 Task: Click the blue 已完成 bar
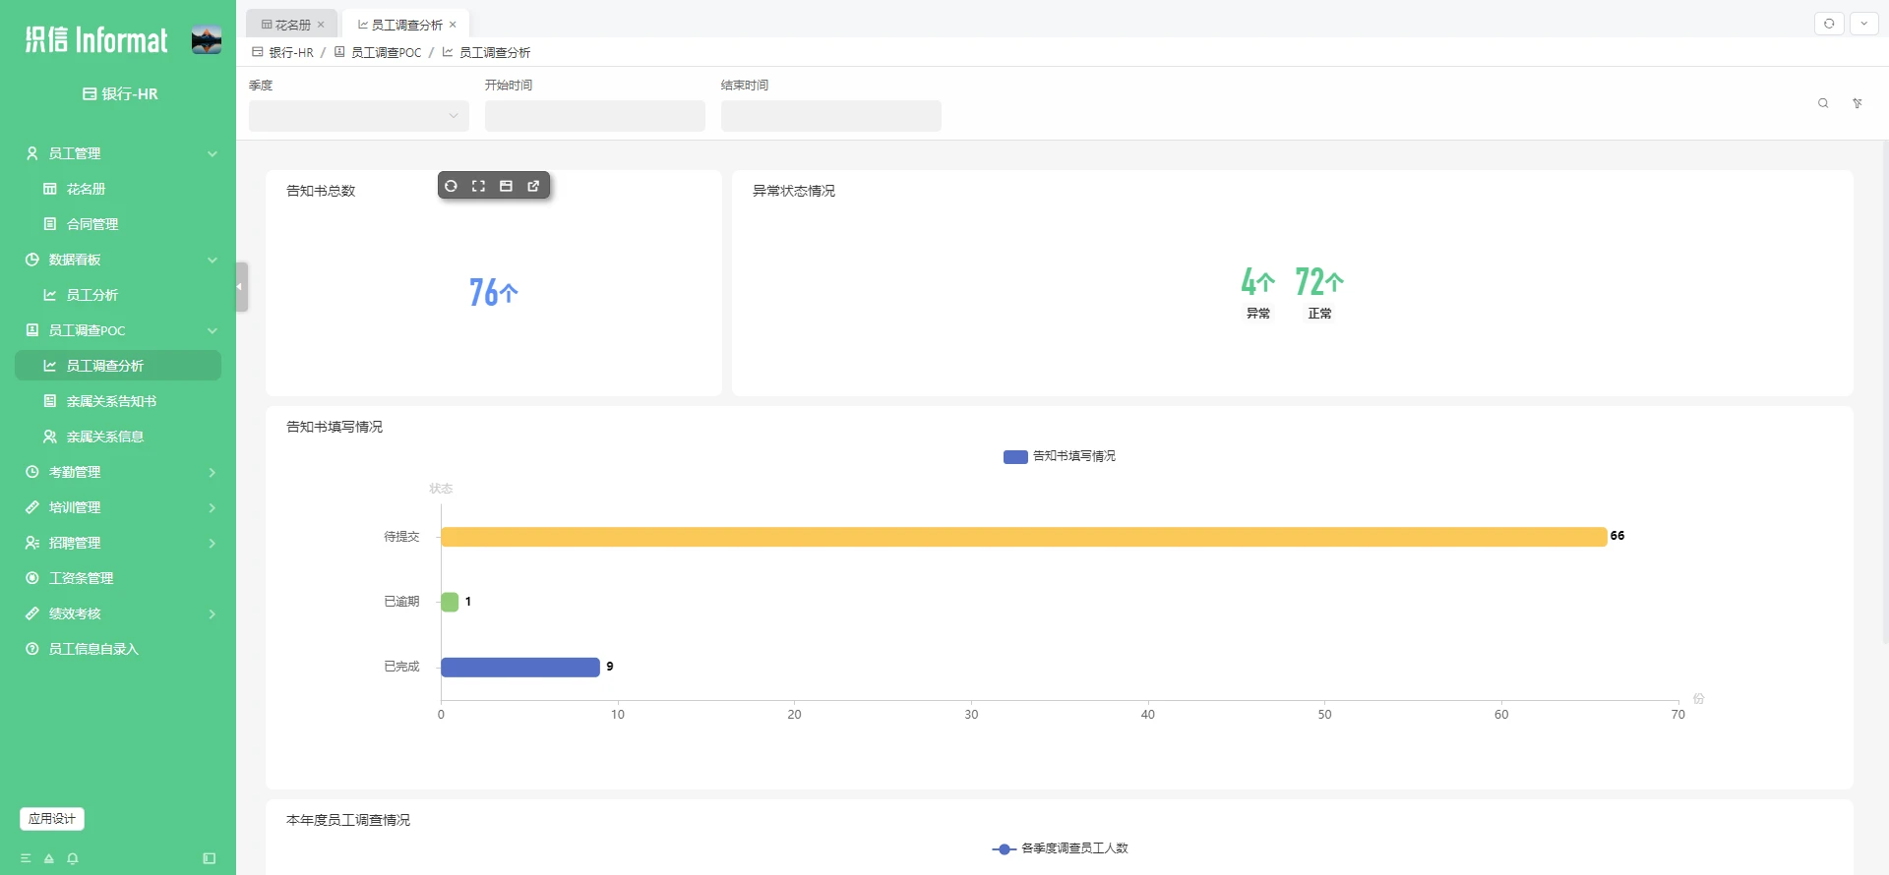[520, 668]
